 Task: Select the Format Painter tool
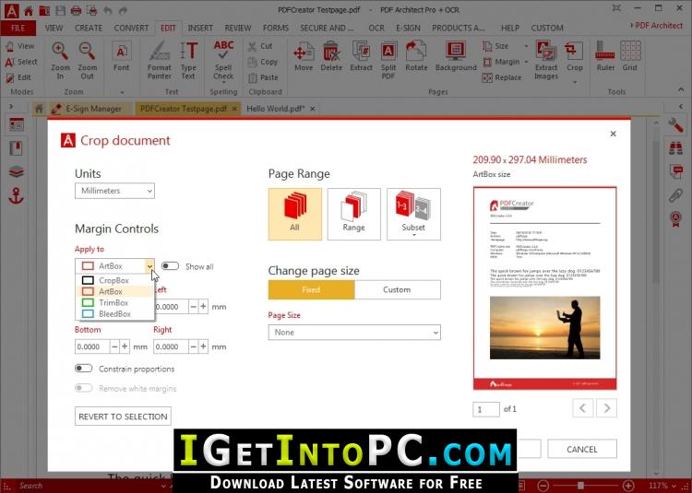coord(159,61)
